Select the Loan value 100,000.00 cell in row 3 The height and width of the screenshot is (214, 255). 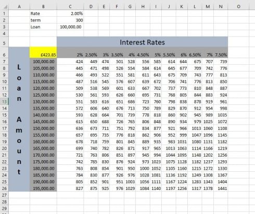point(70,27)
